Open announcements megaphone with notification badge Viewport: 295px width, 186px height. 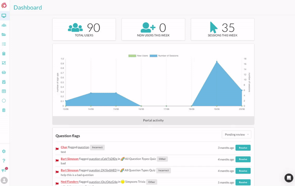(x=4, y=170)
